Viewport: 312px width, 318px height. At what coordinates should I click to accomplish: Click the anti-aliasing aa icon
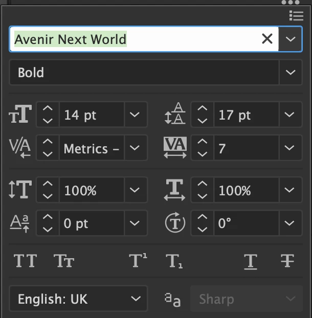tap(172, 300)
